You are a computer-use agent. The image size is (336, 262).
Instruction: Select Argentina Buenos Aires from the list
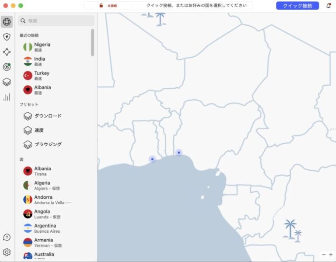(x=45, y=228)
